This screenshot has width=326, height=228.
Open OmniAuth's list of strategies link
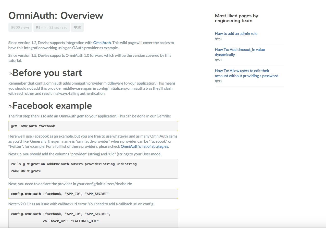(145, 146)
